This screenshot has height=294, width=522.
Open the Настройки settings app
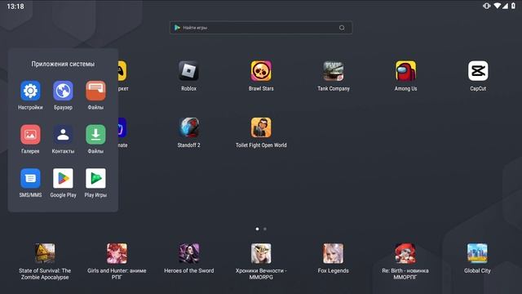[x=30, y=91]
